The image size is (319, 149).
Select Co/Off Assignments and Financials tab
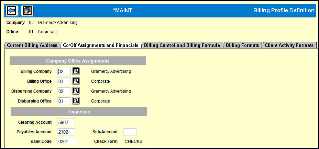point(101,45)
